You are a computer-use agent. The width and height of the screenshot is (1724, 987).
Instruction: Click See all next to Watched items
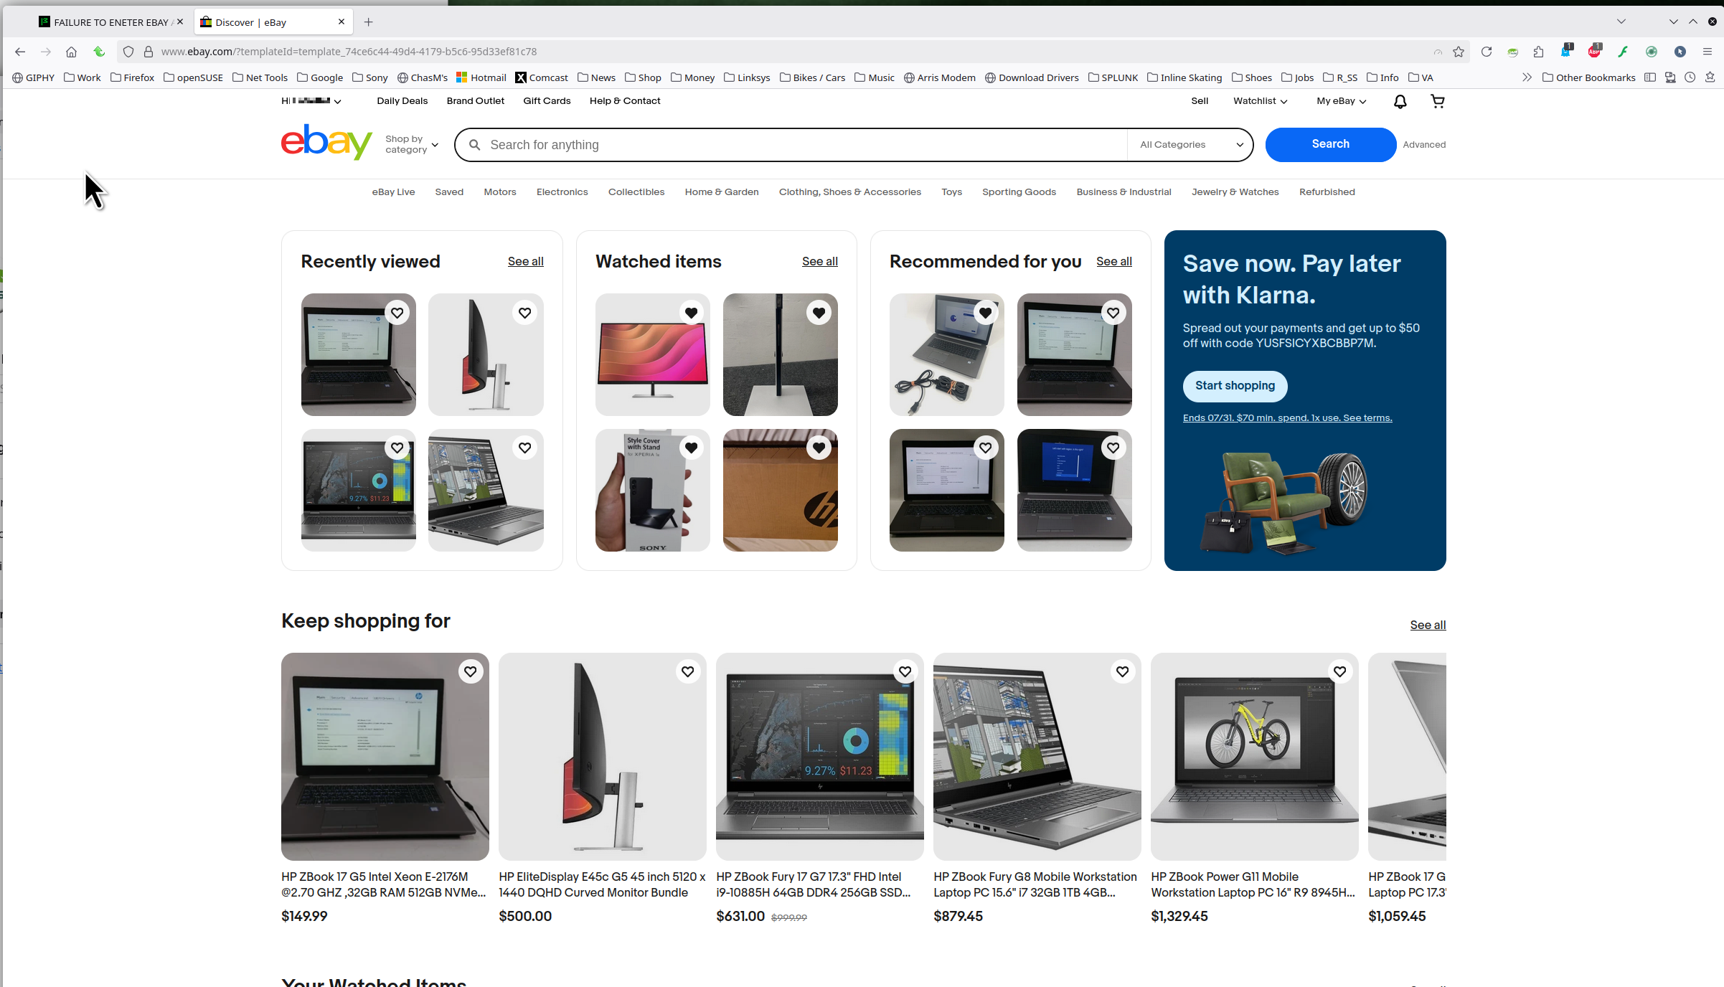[819, 262]
